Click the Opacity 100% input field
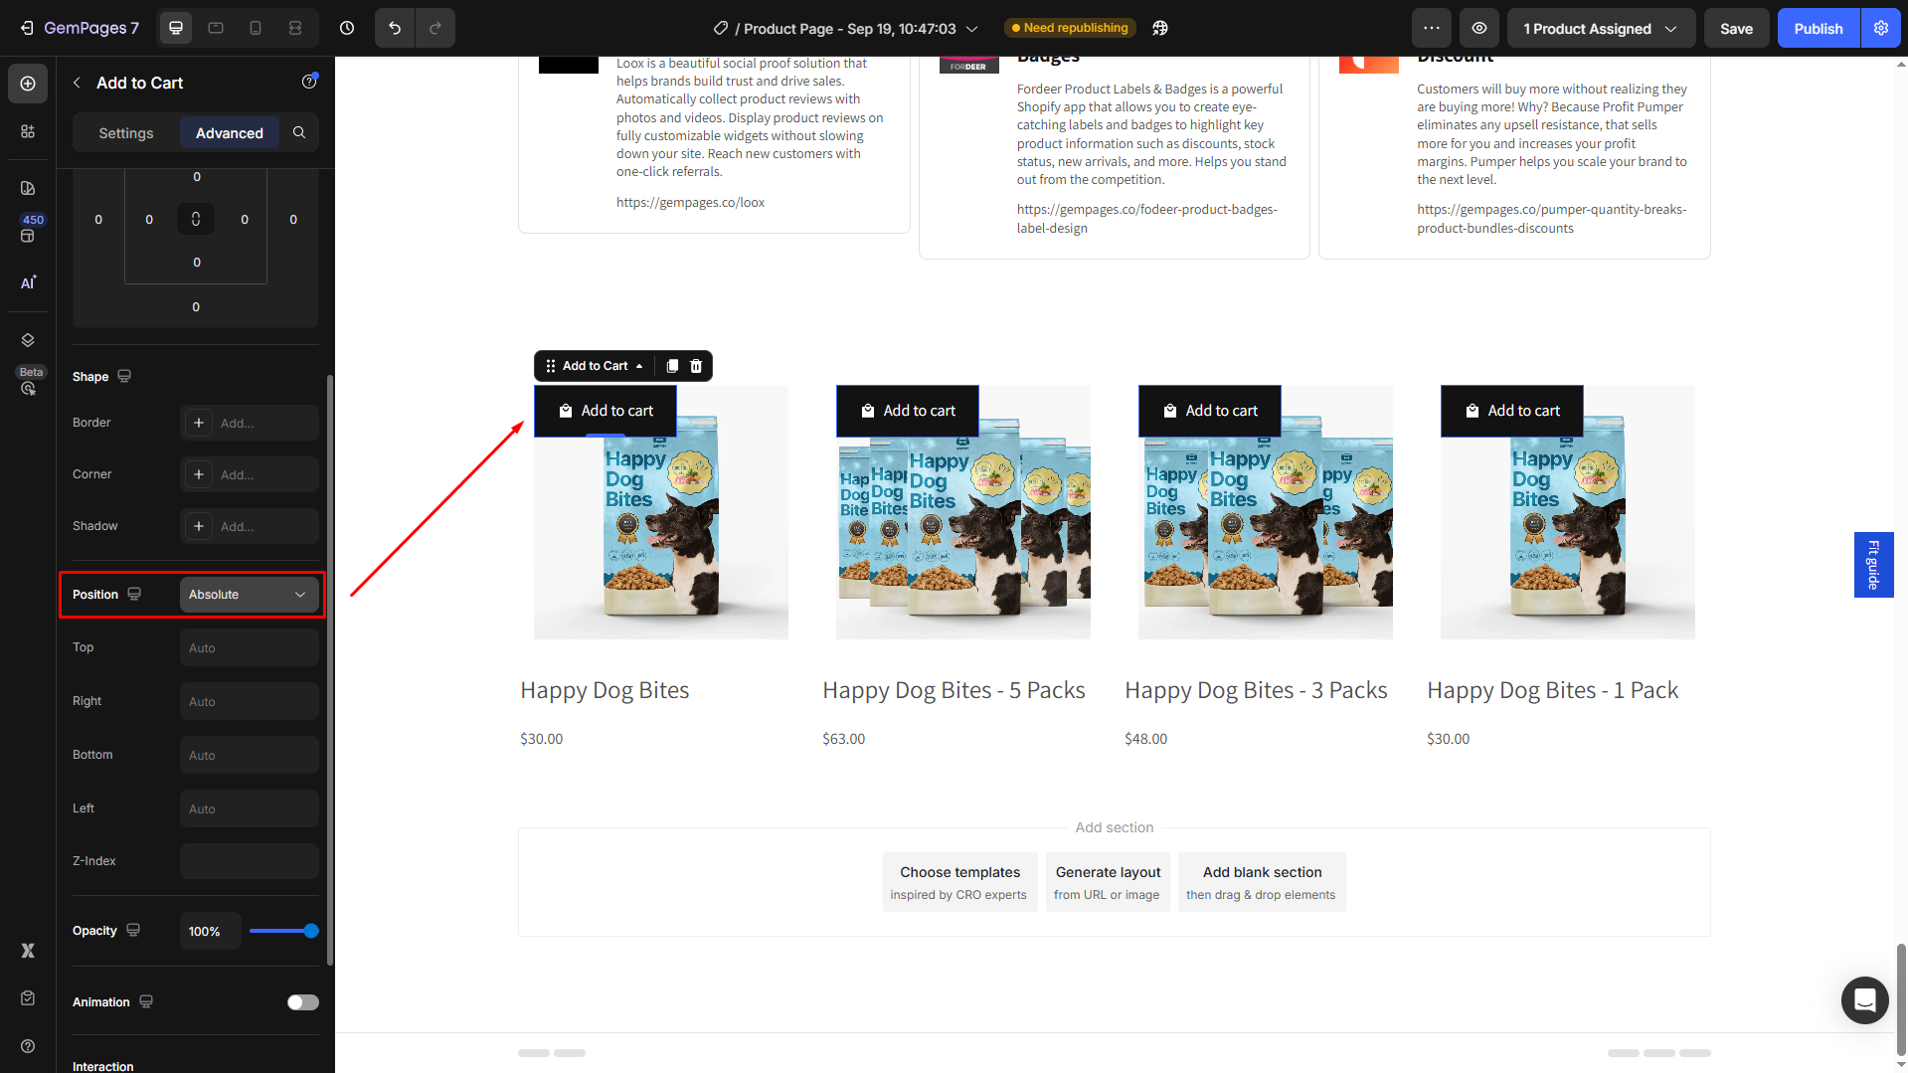 pyautogui.click(x=210, y=931)
